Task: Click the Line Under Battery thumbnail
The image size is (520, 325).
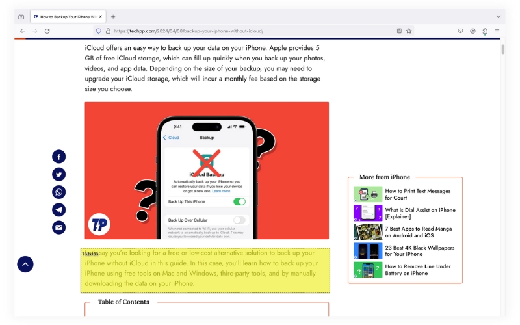Action: pos(368,270)
